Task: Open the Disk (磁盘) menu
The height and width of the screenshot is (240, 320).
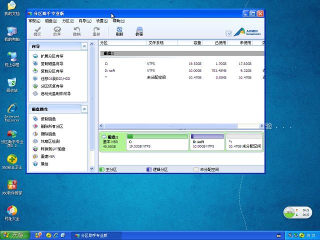Action: [x=51, y=21]
